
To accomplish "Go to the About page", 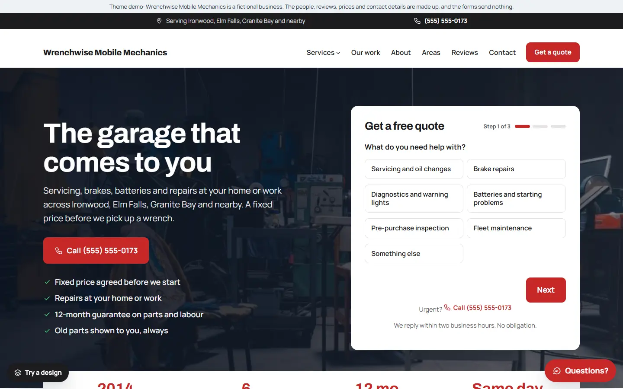I will 401,52.
